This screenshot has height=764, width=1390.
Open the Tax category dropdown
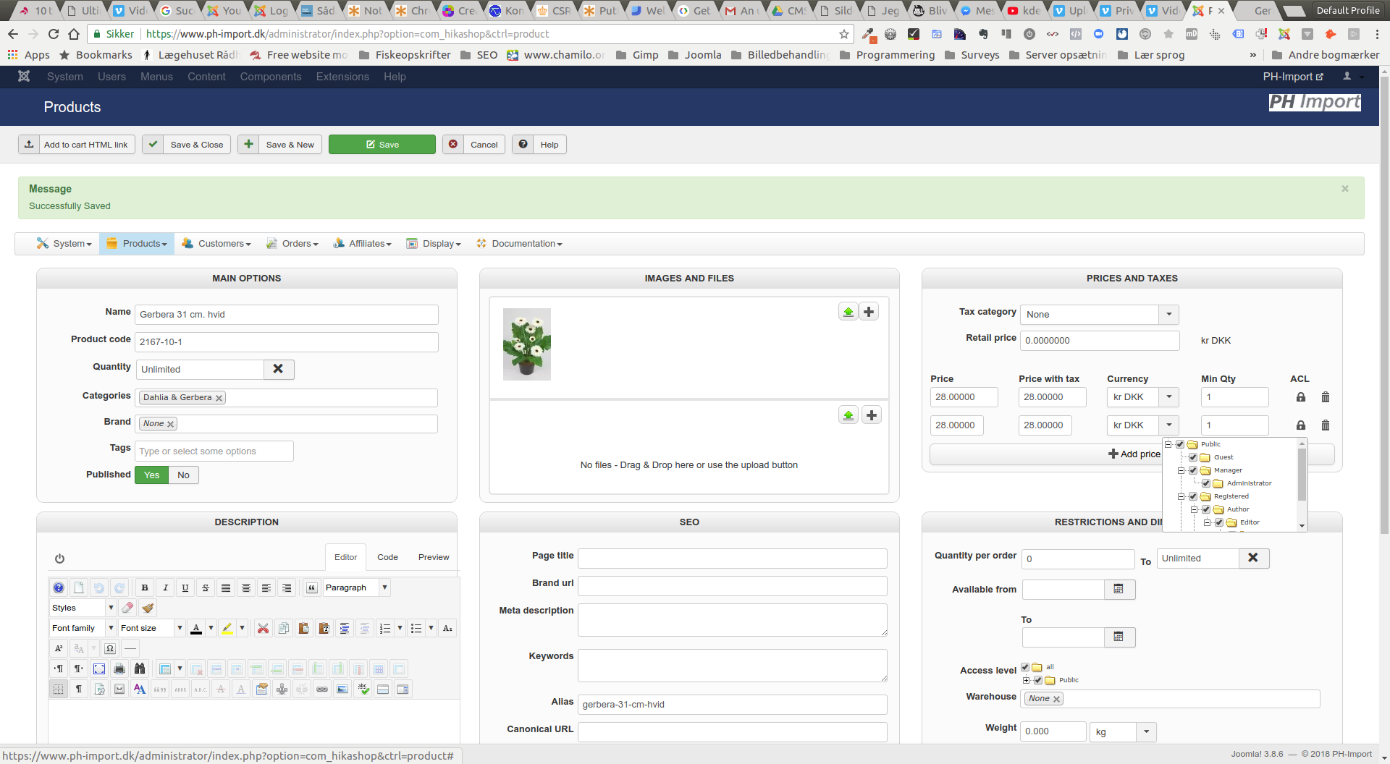pos(1100,315)
